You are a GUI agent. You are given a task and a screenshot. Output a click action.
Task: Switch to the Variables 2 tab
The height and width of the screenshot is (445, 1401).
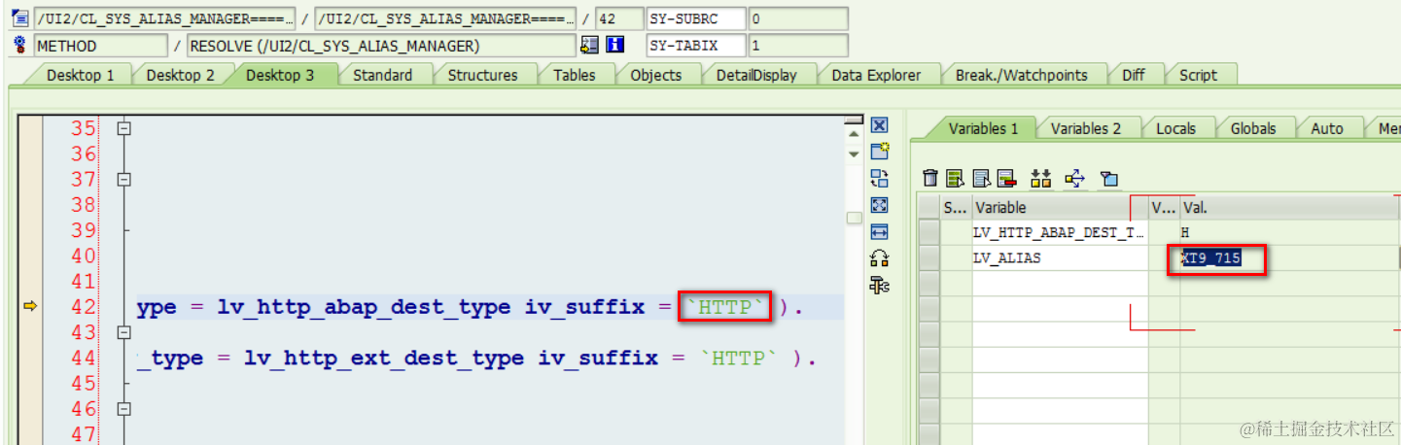(x=1085, y=128)
